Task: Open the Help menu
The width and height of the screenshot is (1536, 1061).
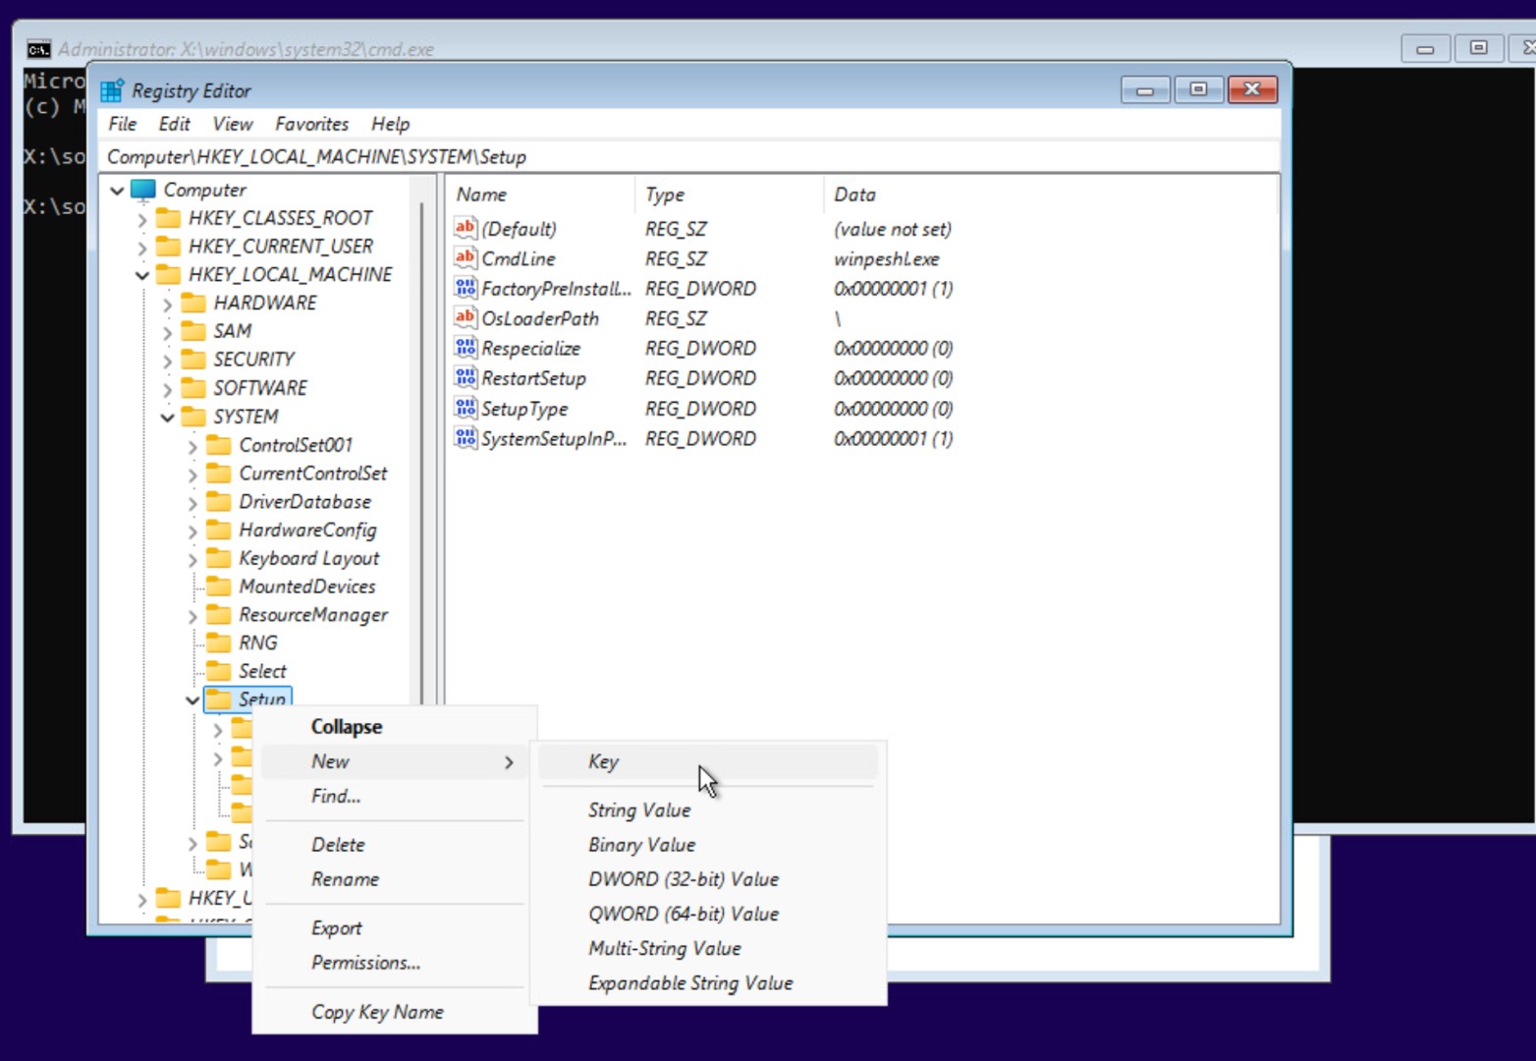Action: tap(390, 124)
